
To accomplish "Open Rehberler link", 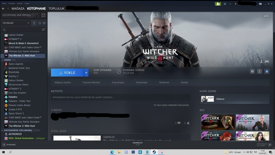I will [164, 82].
